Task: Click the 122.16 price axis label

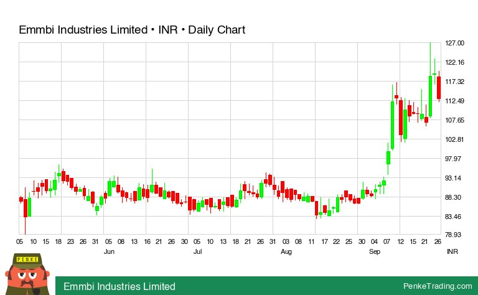Action: [x=455, y=62]
